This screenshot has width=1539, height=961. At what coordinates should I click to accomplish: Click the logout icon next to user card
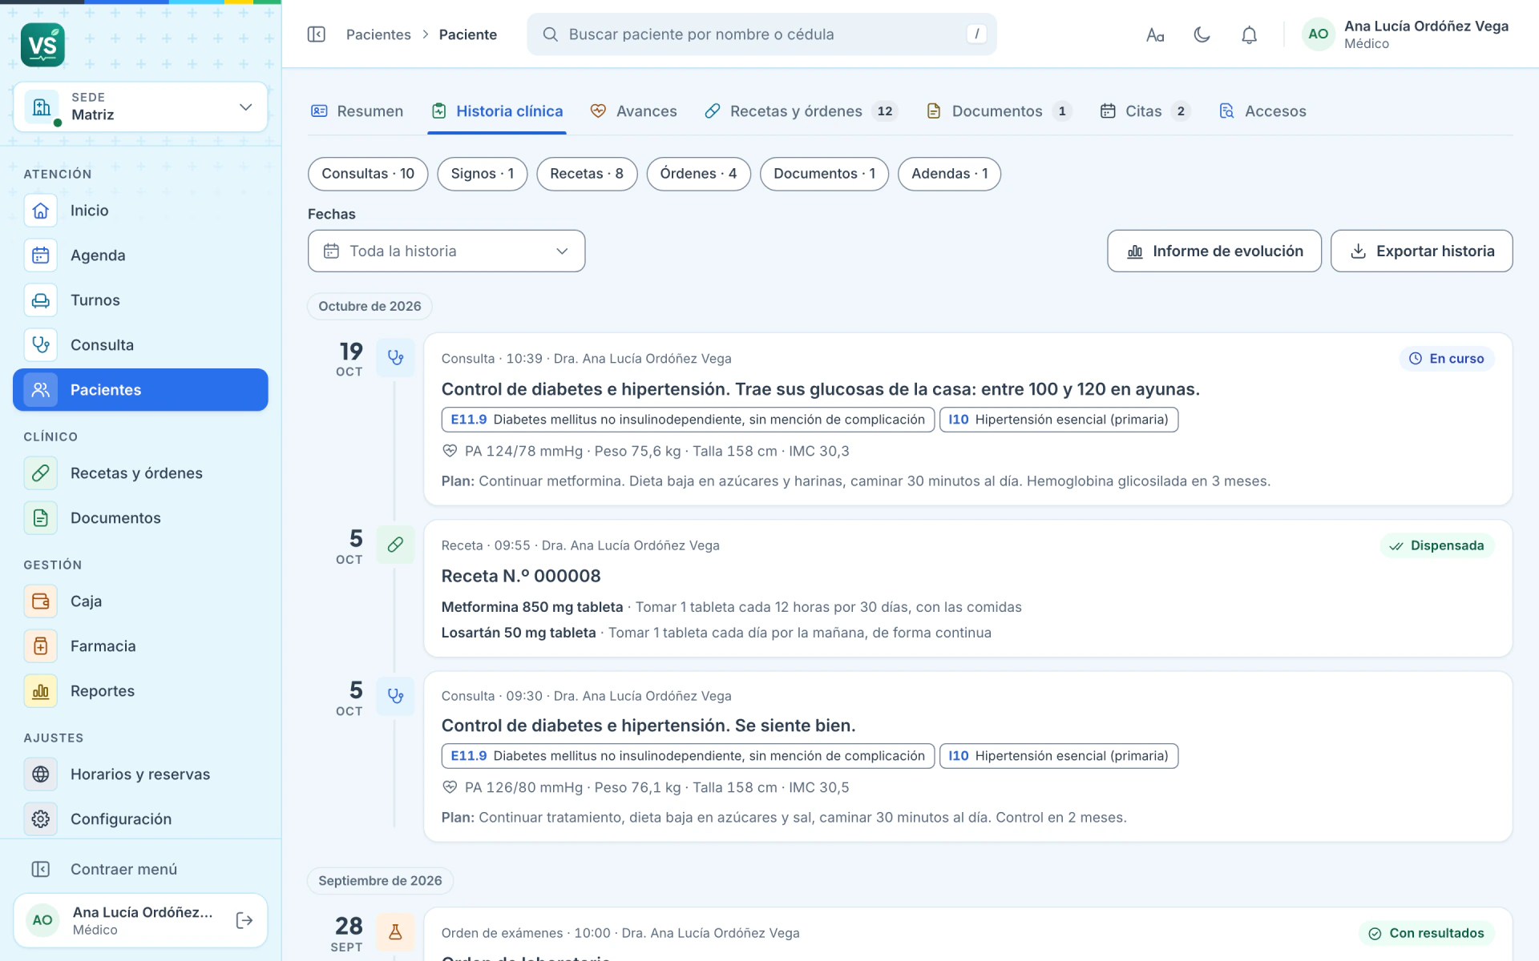coord(244,921)
